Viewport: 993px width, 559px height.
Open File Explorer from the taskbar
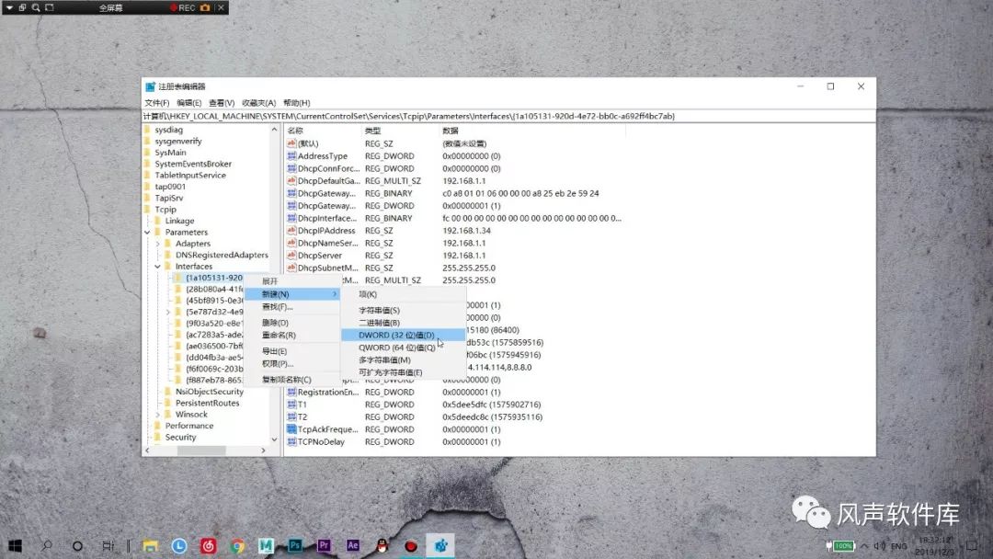(150, 545)
